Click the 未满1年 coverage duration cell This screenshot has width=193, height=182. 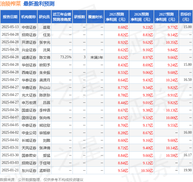point(97,57)
